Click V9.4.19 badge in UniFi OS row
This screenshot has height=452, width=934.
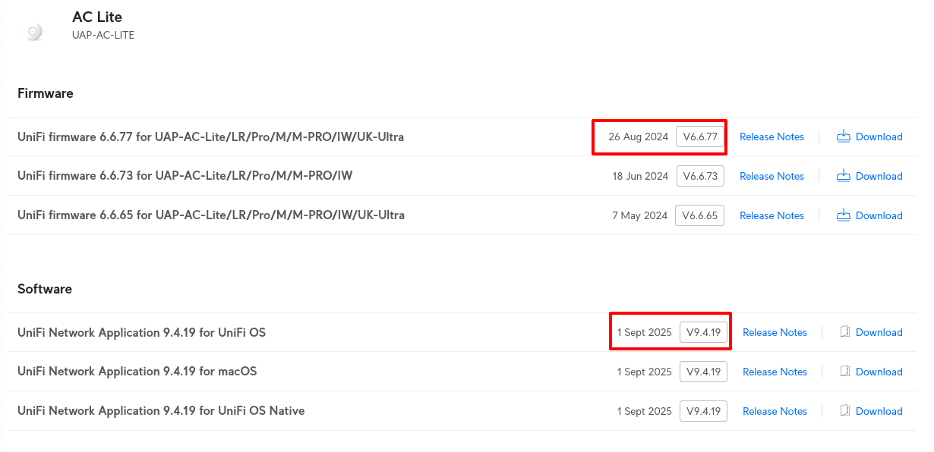tap(703, 332)
